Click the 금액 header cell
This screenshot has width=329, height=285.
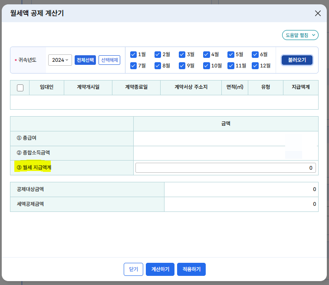[x=226, y=124]
